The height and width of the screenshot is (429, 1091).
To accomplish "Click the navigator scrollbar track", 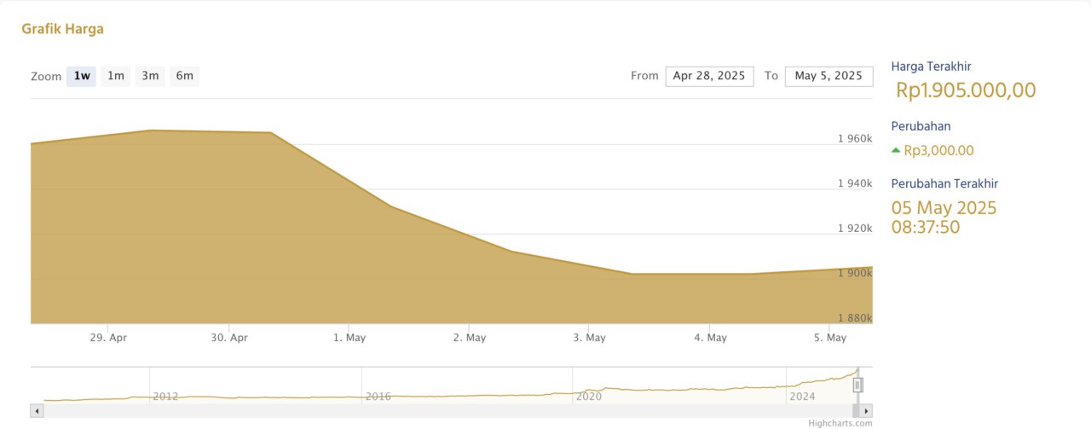I will [x=426, y=411].
